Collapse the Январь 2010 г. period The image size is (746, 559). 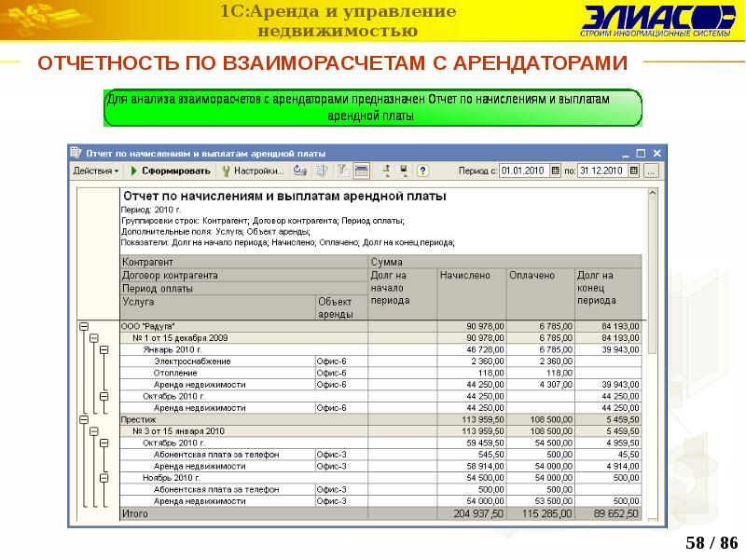point(104,349)
